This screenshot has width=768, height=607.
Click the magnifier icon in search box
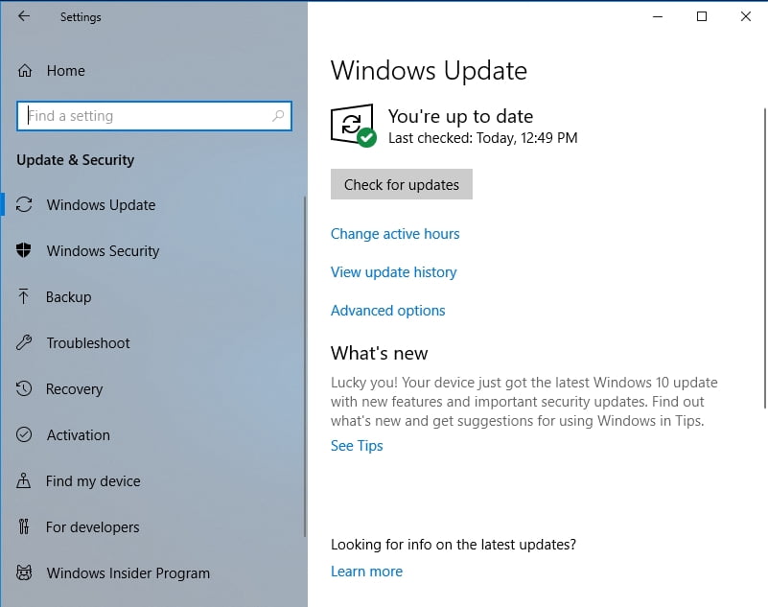point(278,116)
